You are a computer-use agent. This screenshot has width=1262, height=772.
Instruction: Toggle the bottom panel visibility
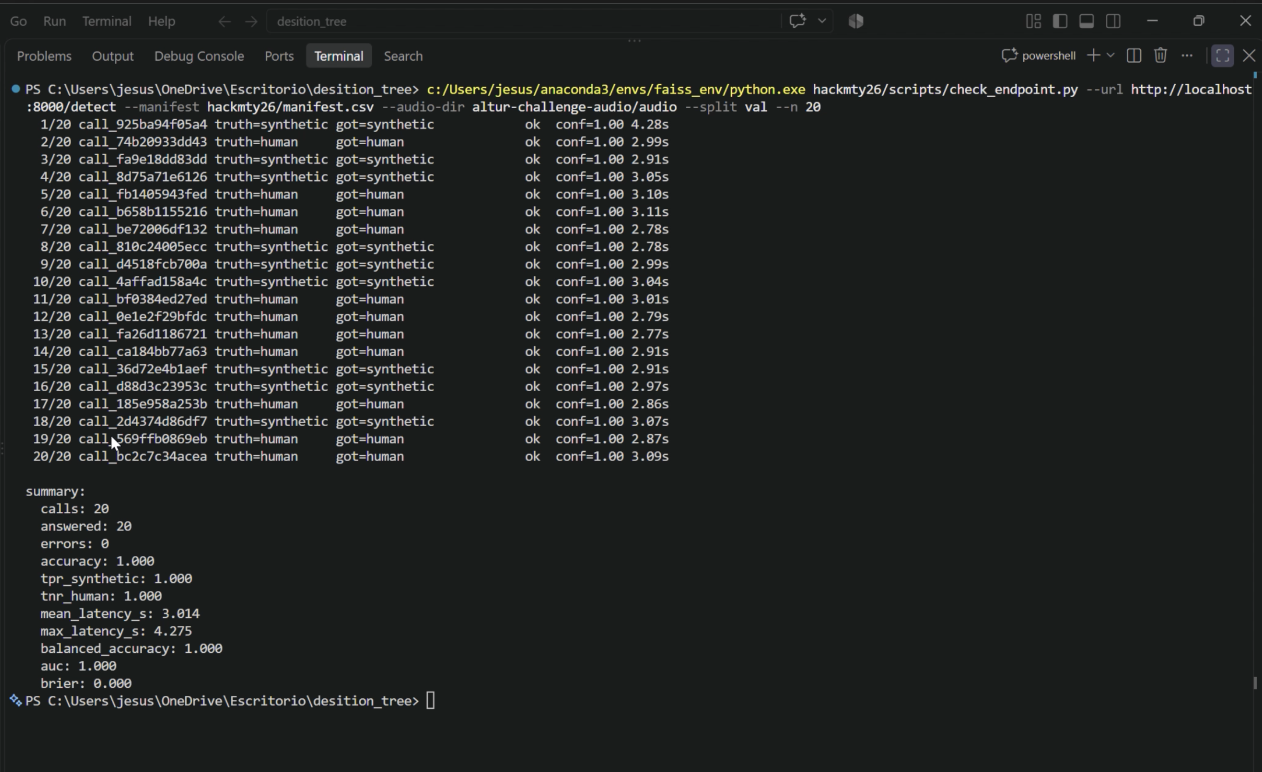1086,21
